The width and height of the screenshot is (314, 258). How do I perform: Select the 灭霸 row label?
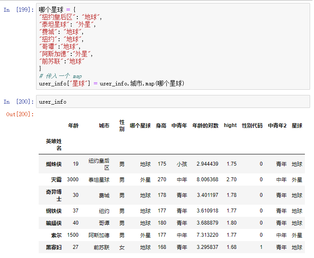[56, 180]
